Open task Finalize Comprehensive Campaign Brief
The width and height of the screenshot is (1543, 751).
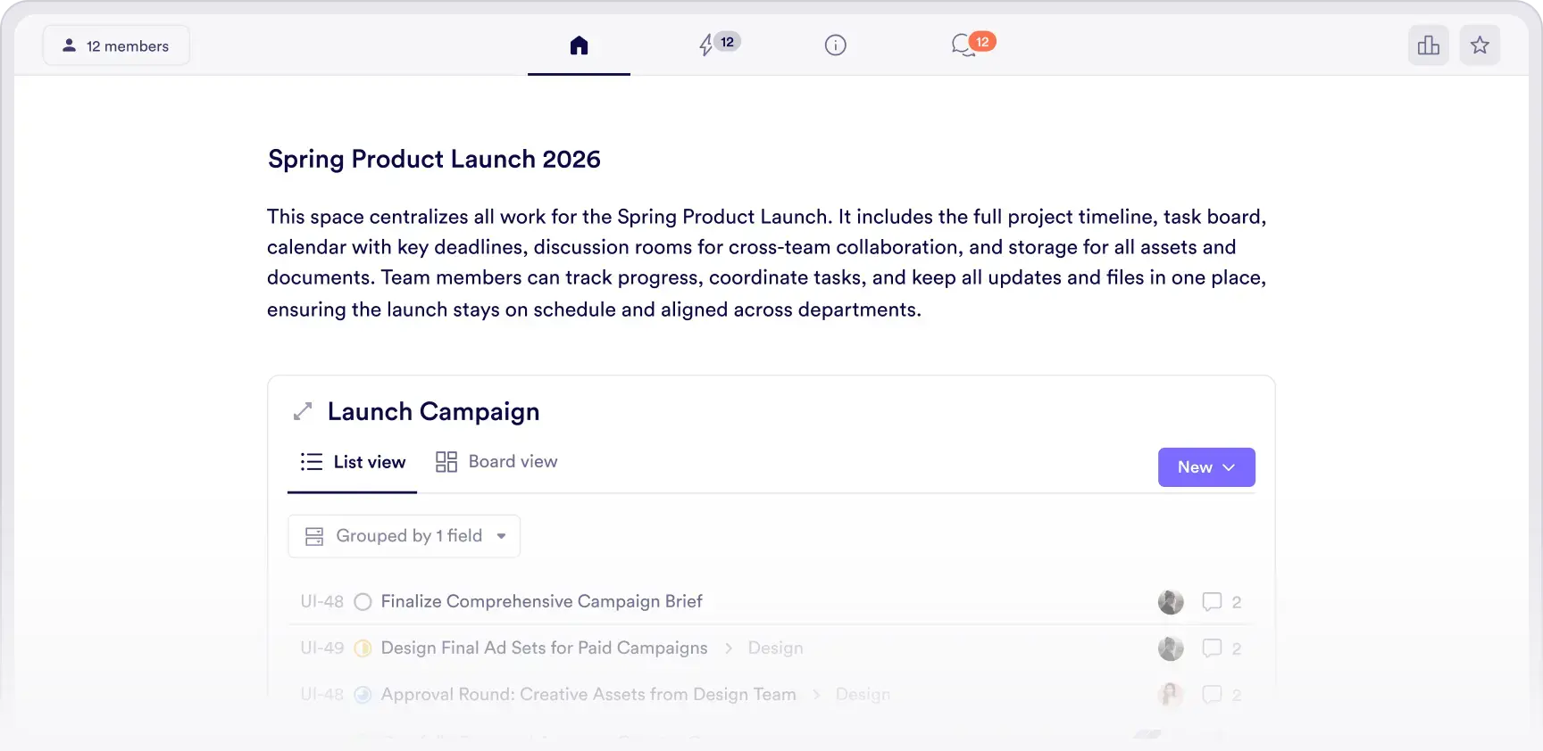pos(541,601)
